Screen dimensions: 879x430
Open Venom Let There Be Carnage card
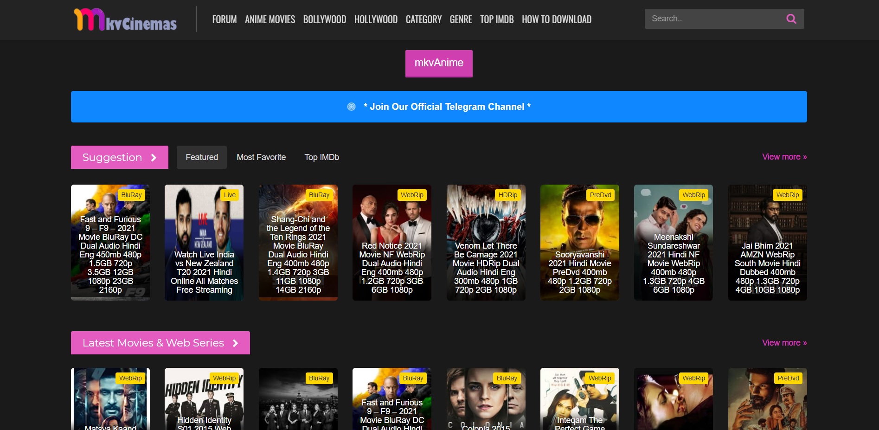[486, 243]
